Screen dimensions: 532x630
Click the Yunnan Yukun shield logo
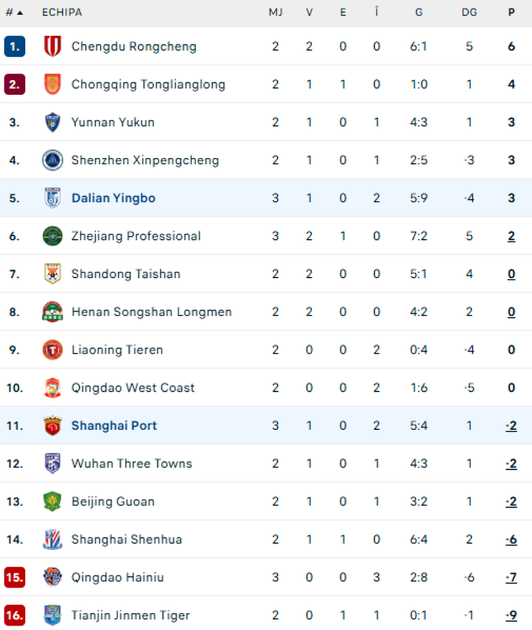(53, 122)
